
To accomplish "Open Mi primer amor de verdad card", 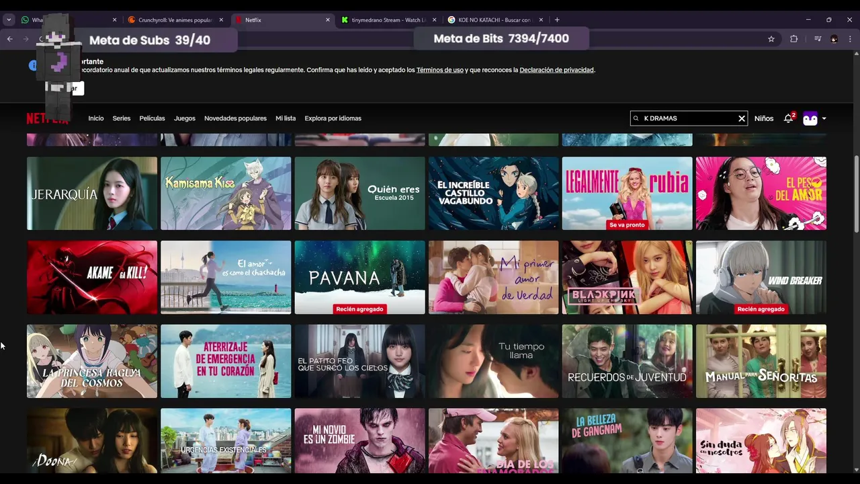I will (493, 277).
